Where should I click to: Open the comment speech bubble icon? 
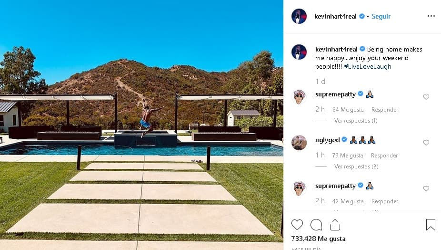click(x=316, y=225)
